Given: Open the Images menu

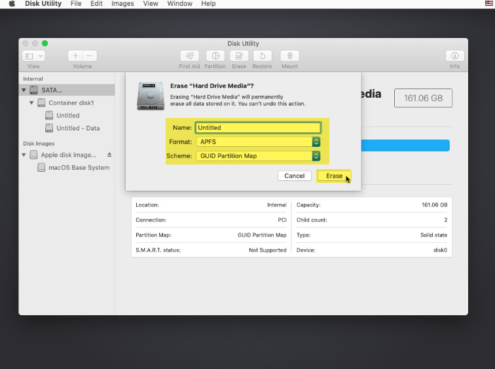Looking at the screenshot, I should [122, 4].
